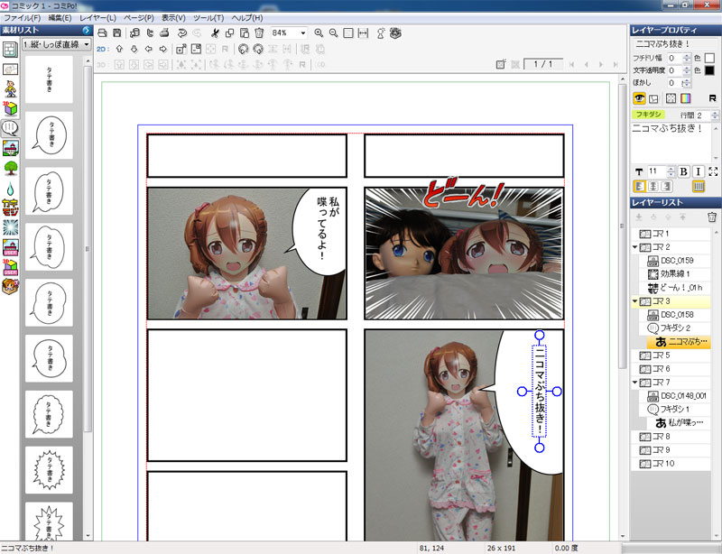Click the copy icon in toolbar
This screenshot has width=722, height=554.
click(x=229, y=33)
